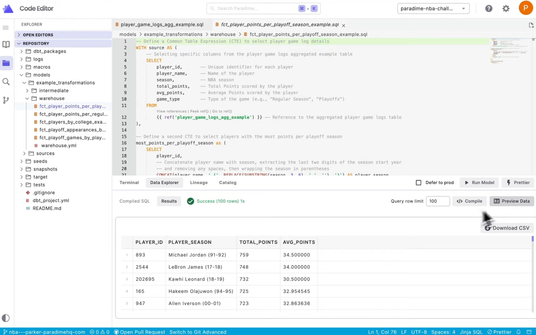Viewport: 536px width, 335px height.
Task: Toggle the Defer to prod checkbox
Action: (x=419, y=183)
